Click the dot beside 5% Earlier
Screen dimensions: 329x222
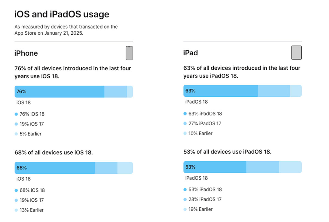(x=16, y=134)
